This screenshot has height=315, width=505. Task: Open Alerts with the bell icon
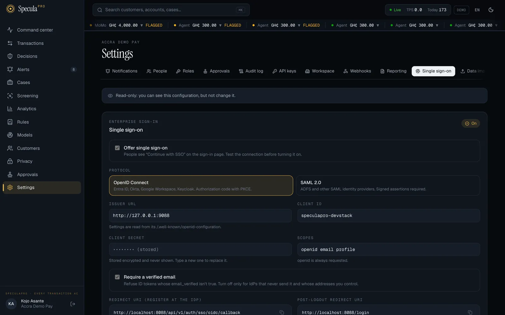(x=10, y=69)
